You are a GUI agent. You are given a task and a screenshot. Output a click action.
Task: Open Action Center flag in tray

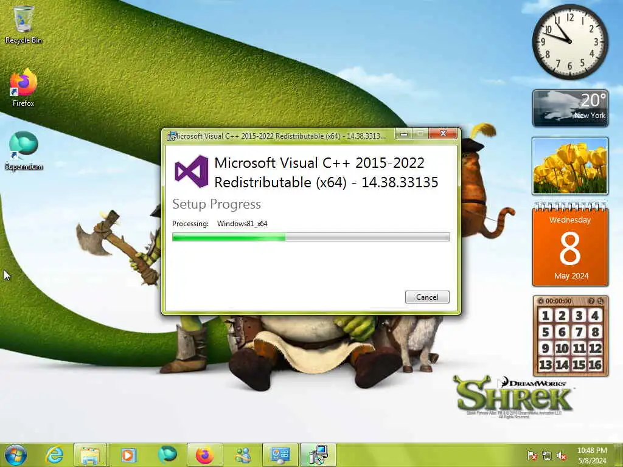(532, 456)
